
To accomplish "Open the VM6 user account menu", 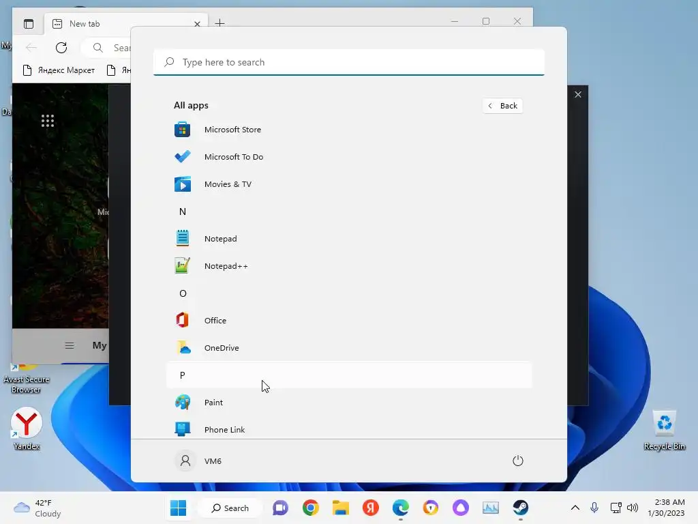I will coord(198,461).
